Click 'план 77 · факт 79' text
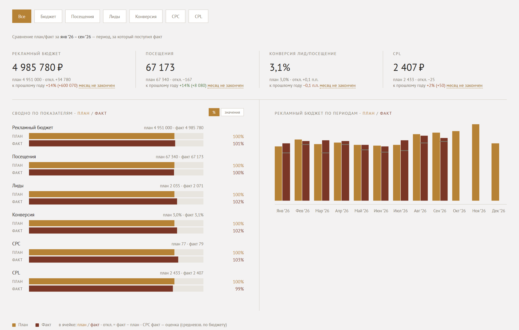The width and height of the screenshot is (519, 330). (188, 244)
